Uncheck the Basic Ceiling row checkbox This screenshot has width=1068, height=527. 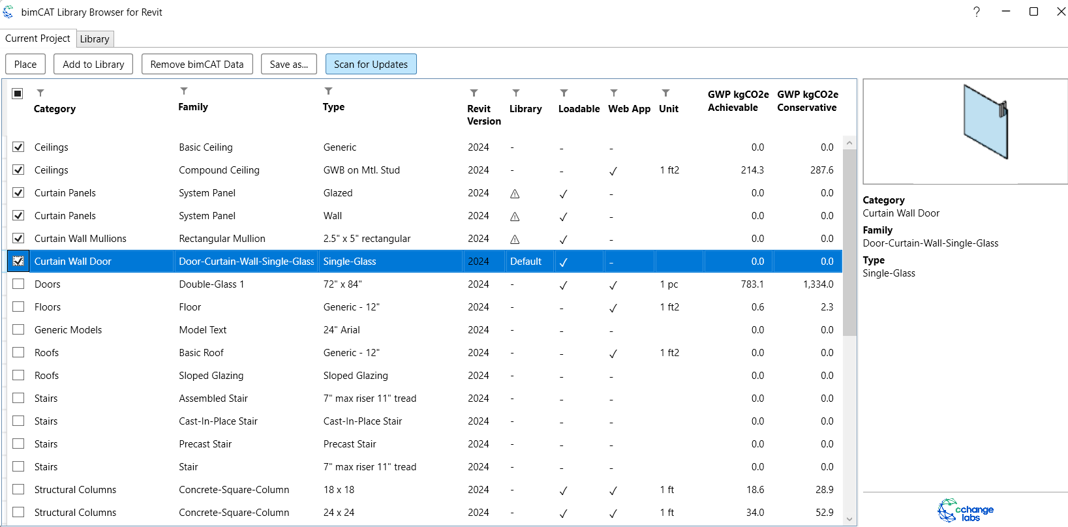point(18,147)
